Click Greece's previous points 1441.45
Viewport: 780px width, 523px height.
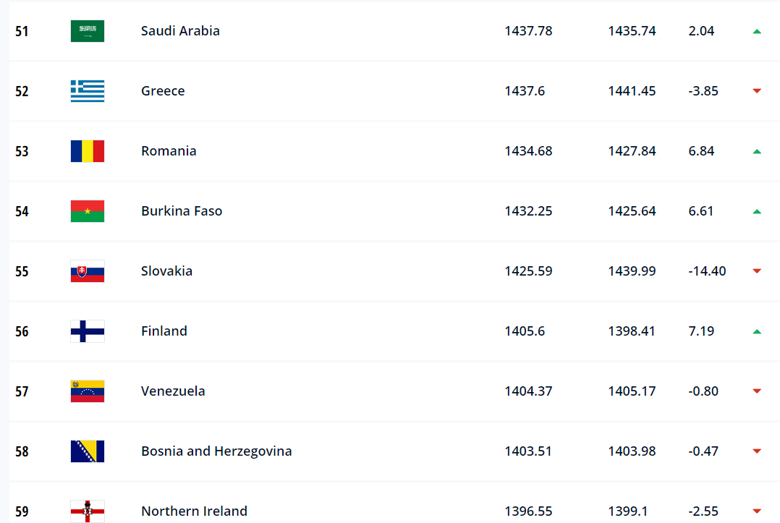coord(632,91)
